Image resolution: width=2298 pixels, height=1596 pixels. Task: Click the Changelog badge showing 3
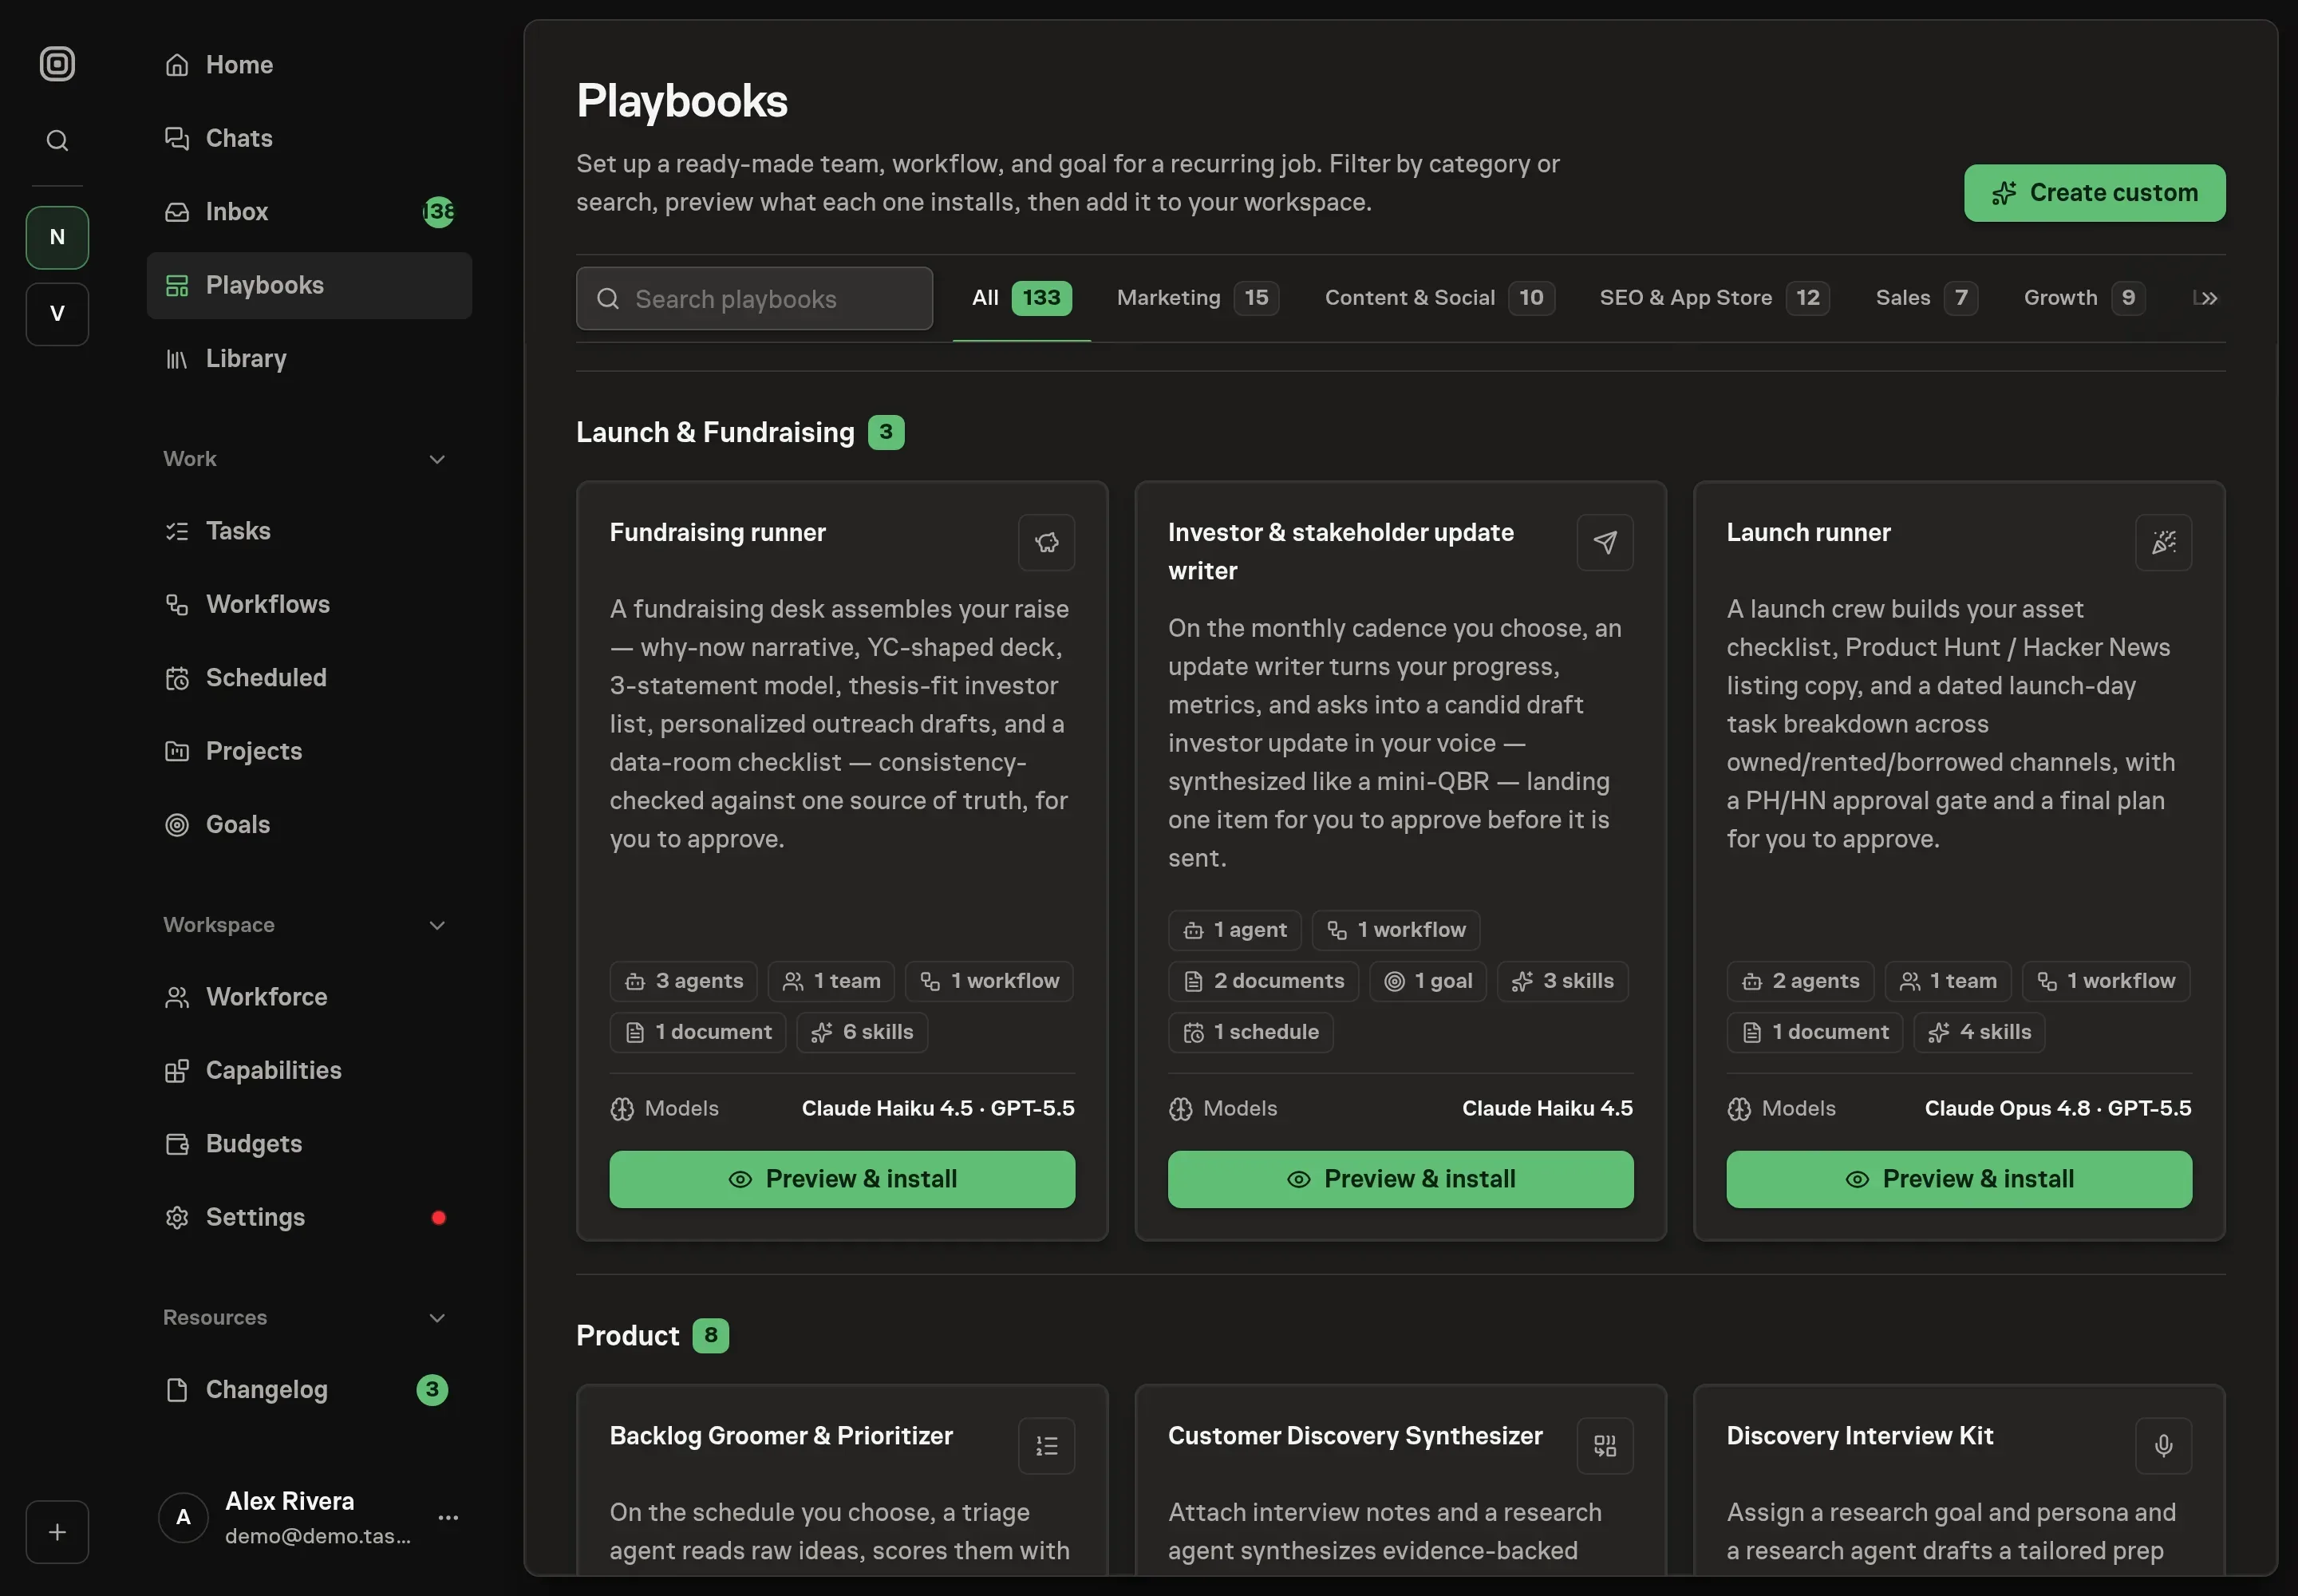tap(432, 1390)
